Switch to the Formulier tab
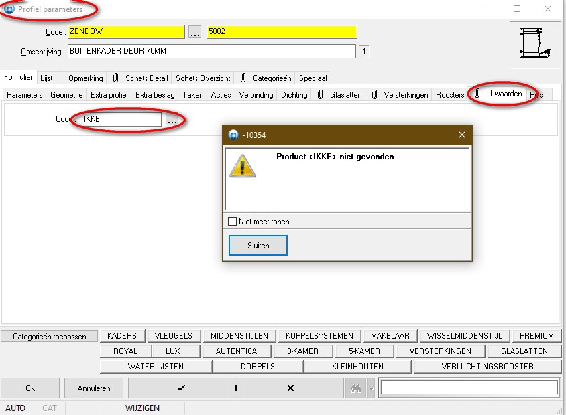Image resolution: width=566 pixels, height=415 pixels. [x=18, y=77]
